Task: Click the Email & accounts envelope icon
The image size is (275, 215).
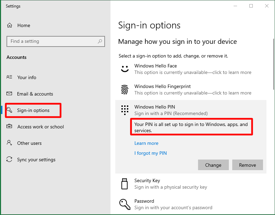Action: [x=9, y=93]
